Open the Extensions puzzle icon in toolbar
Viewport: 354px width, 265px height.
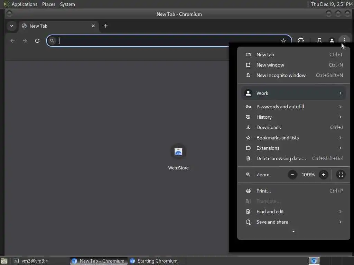click(301, 41)
